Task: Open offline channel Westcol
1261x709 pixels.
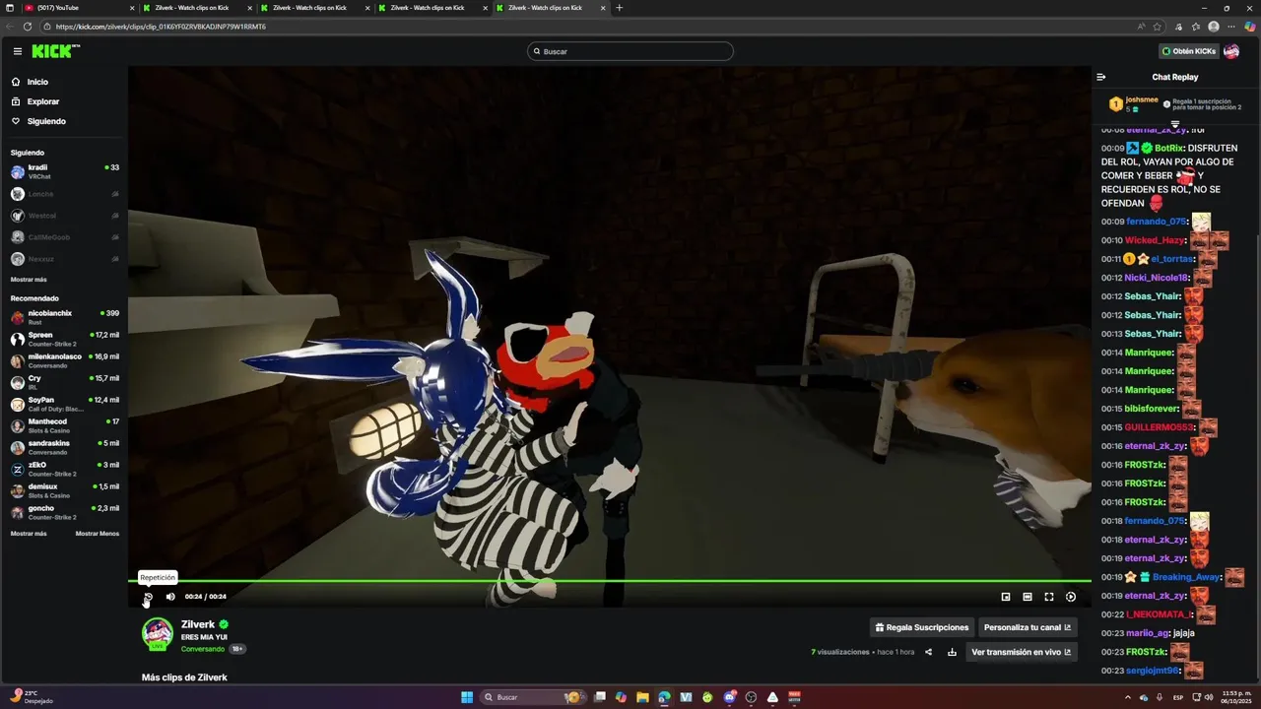Action: point(64,216)
